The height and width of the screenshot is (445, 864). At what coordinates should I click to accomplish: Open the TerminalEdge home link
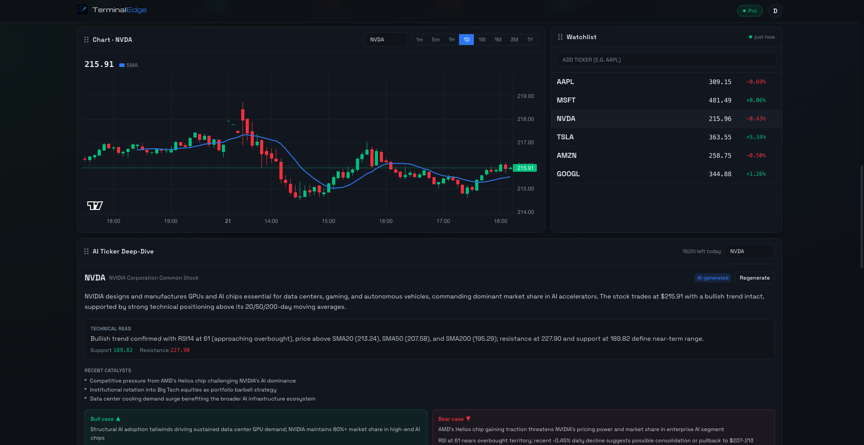click(x=112, y=10)
